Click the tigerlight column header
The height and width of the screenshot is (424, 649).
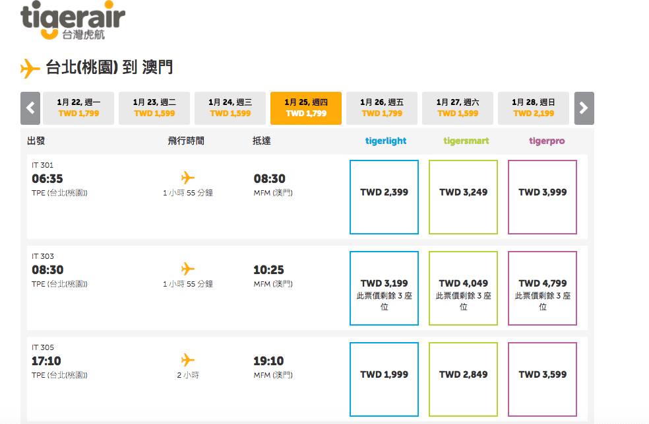click(x=386, y=141)
